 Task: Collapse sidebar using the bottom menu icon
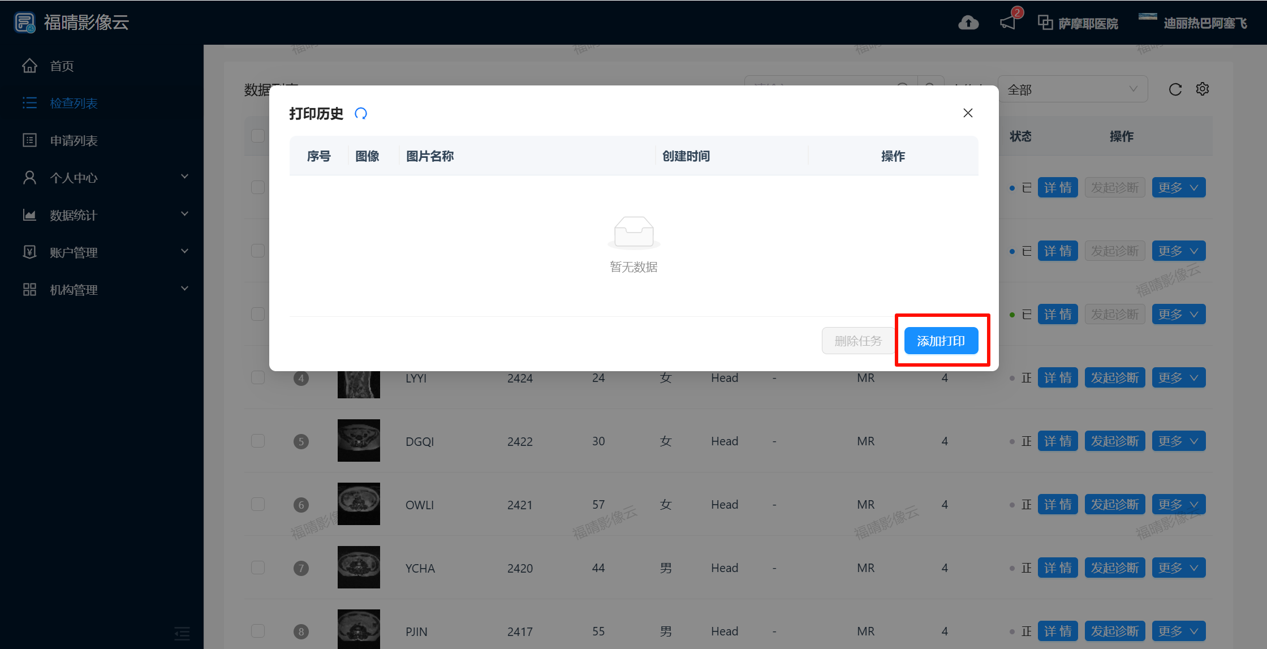tap(182, 633)
